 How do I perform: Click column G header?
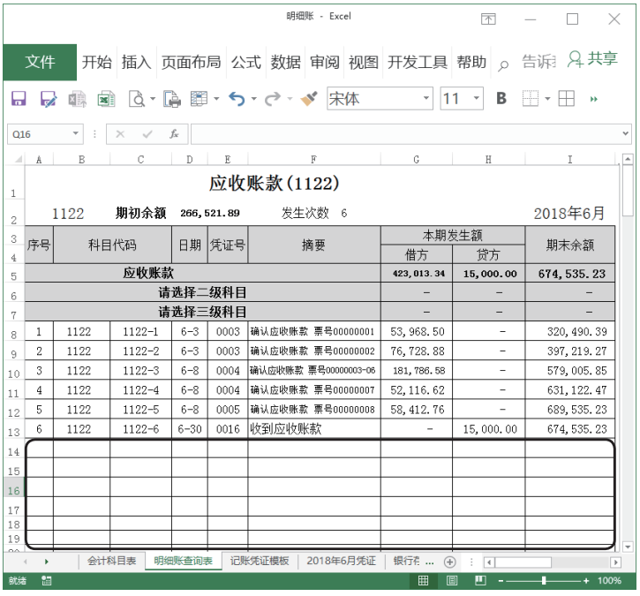[417, 159]
